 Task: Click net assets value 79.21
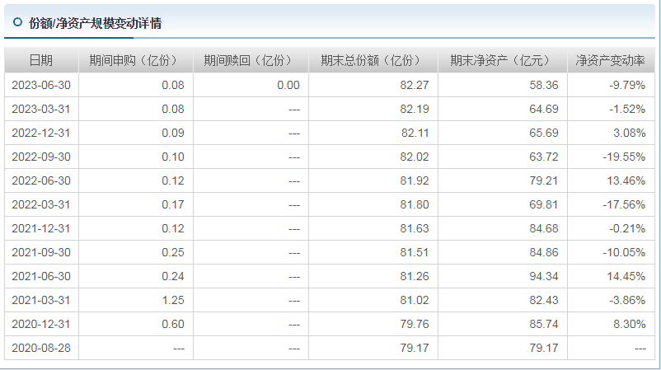[x=544, y=180]
